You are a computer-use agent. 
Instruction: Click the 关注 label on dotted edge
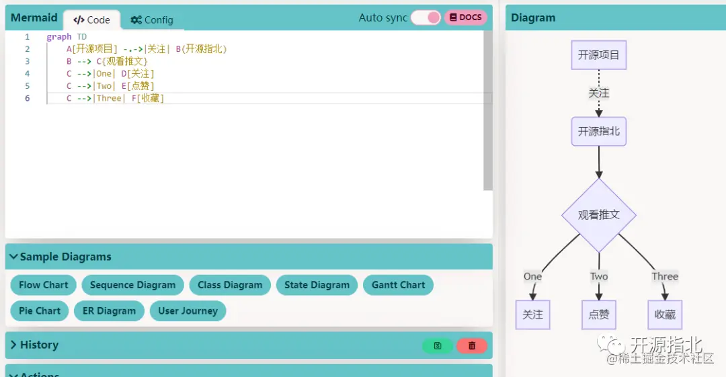[x=599, y=93]
